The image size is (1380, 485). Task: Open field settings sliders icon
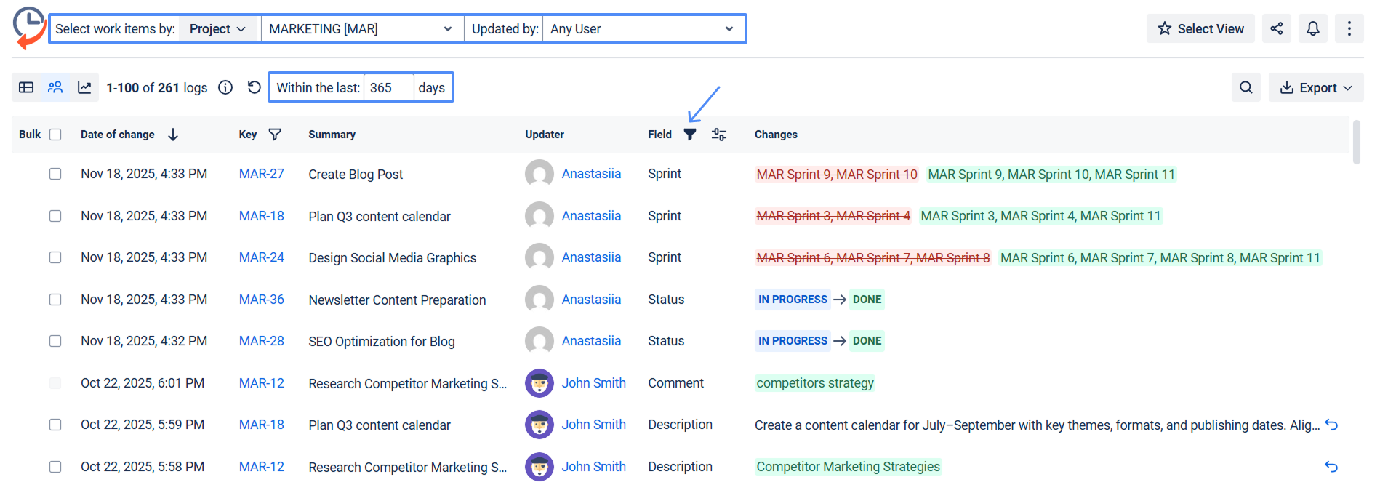tap(718, 135)
